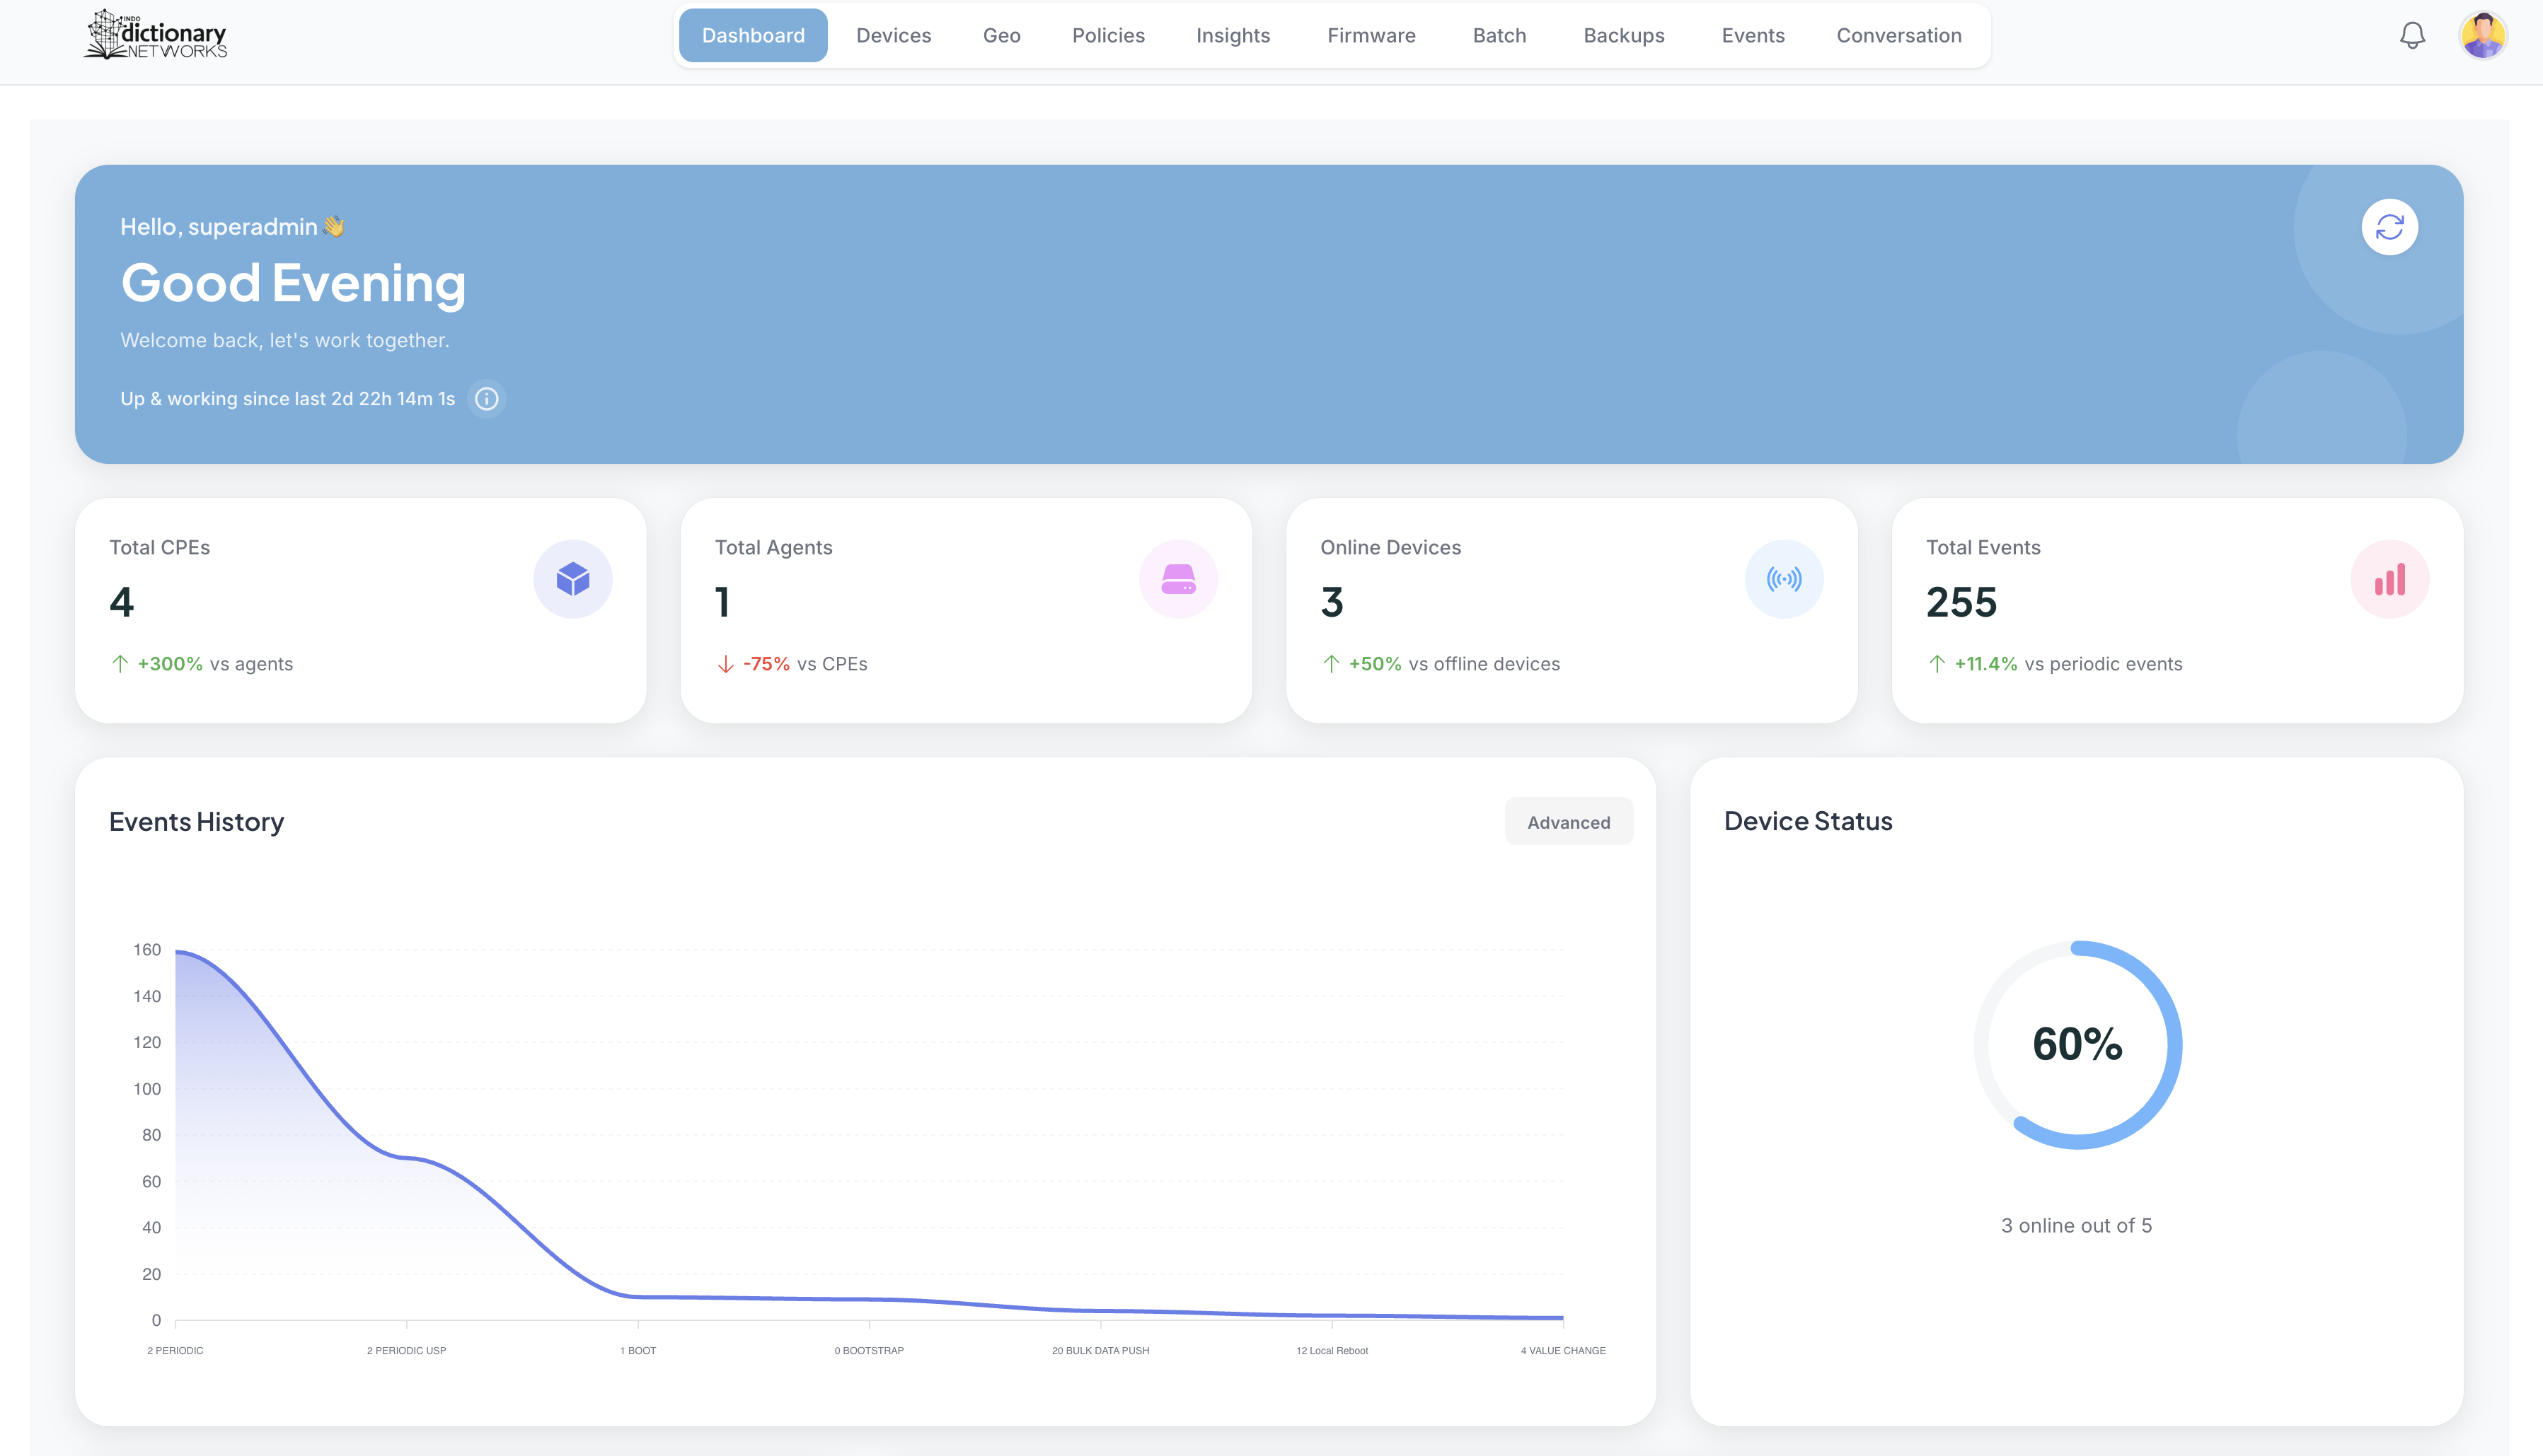Click the Total CPEs cube icon
The width and height of the screenshot is (2543, 1456).
[572, 579]
